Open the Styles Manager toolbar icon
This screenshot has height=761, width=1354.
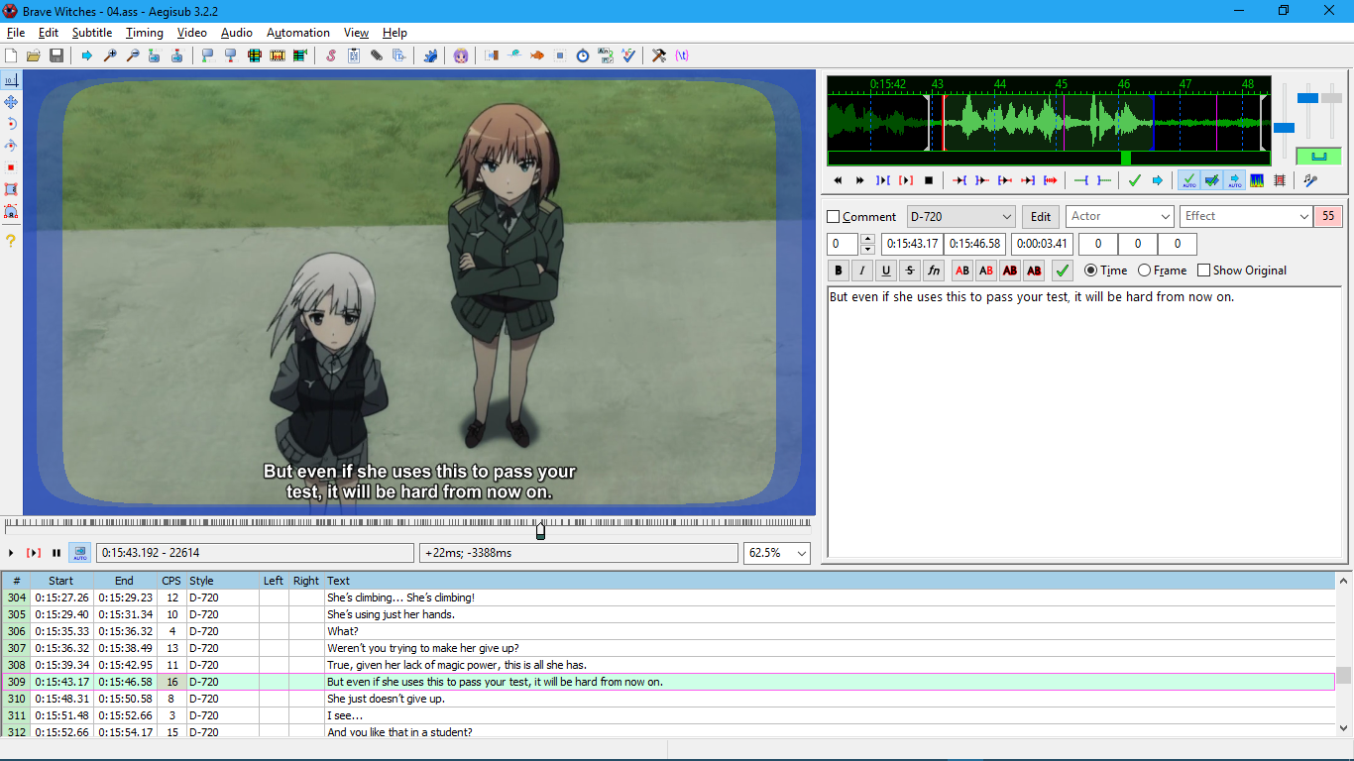330,55
